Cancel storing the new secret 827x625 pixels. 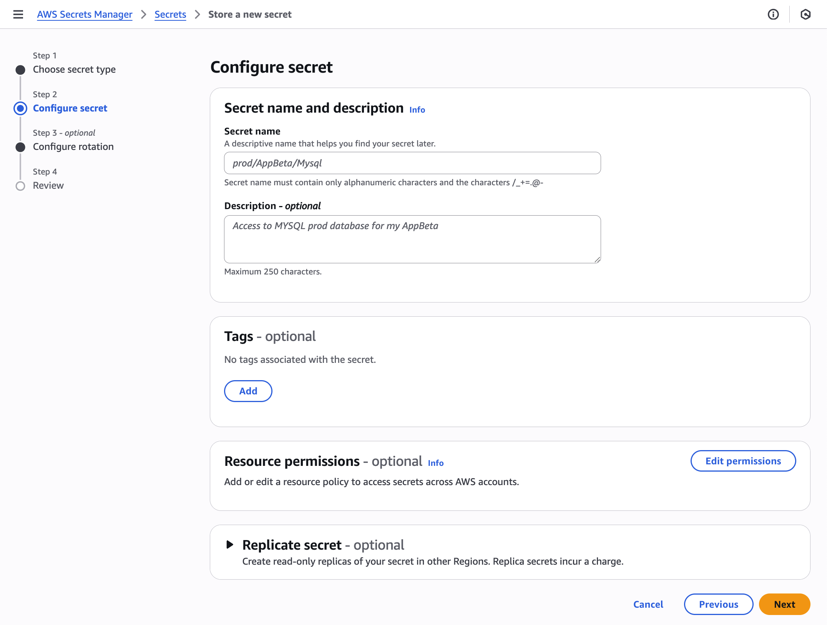(648, 604)
